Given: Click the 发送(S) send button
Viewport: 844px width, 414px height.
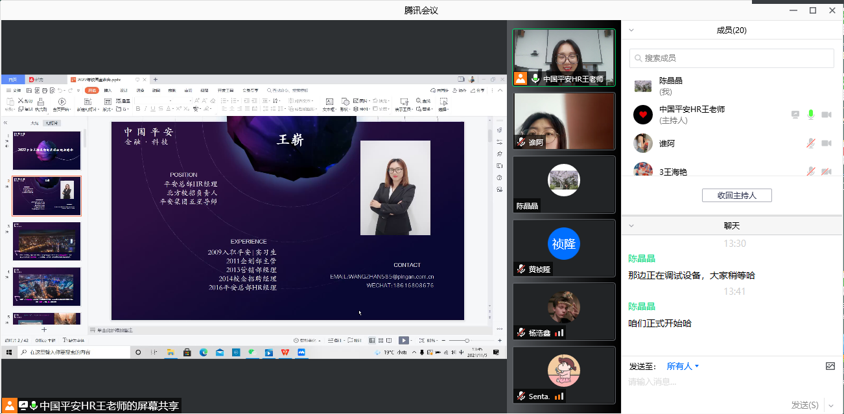Looking at the screenshot, I should coord(804,405).
